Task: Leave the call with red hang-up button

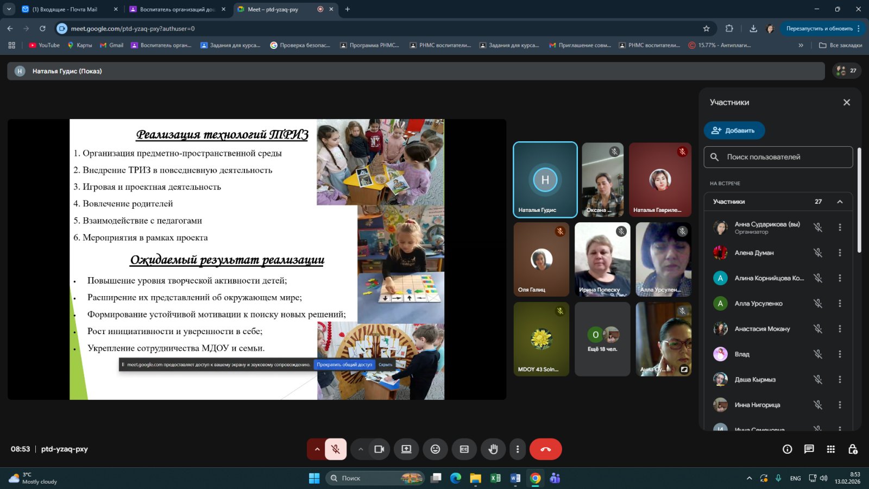Action: pyautogui.click(x=545, y=449)
